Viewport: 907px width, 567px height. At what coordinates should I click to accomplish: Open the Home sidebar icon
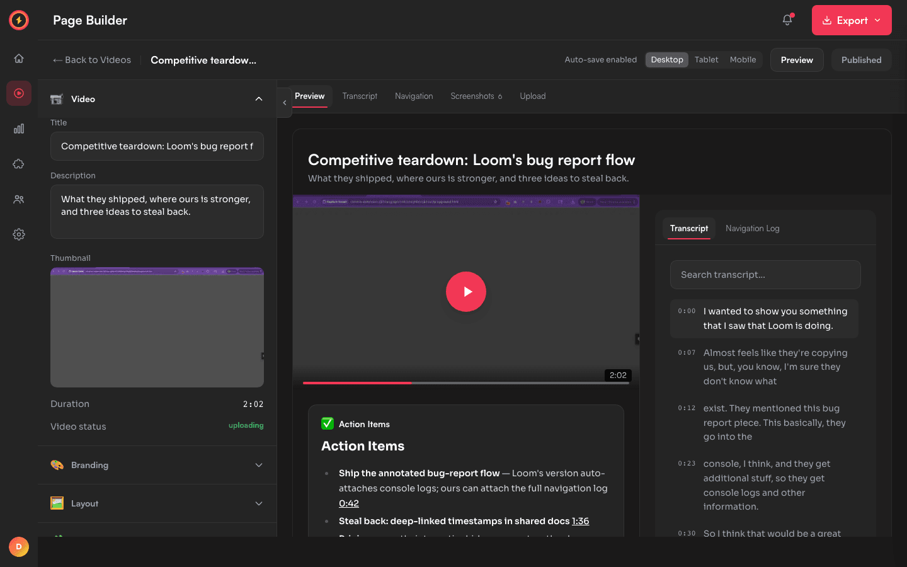pyautogui.click(x=19, y=58)
